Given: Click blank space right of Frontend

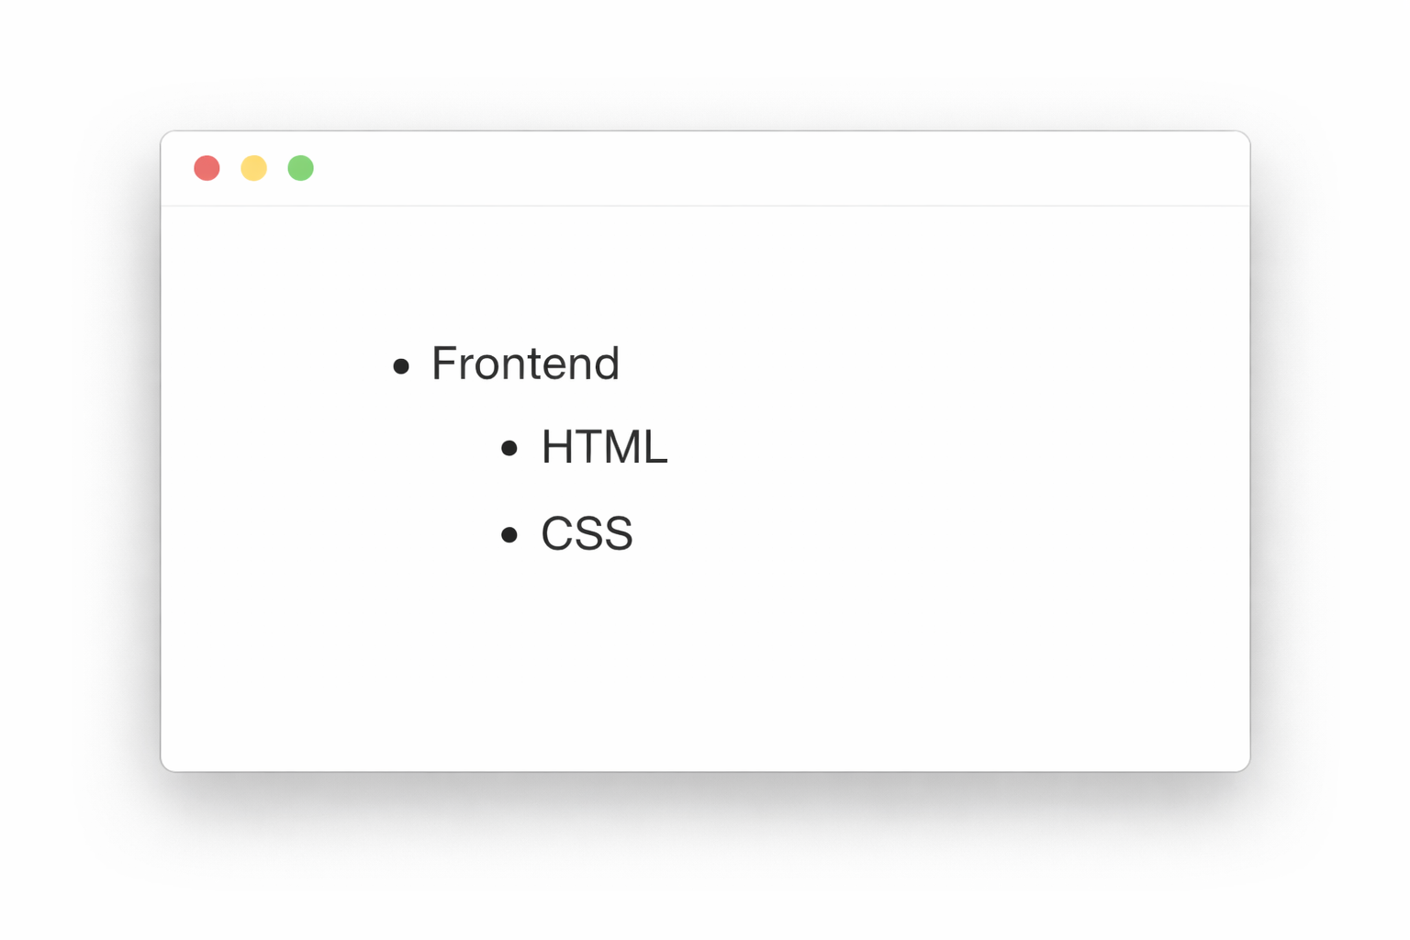Looking at the screenshot, I should pyautogui.click(x=872, y=364).
